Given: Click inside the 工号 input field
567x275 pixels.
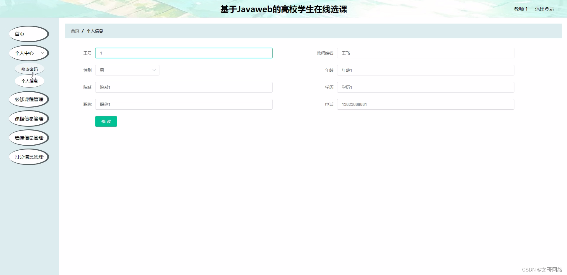Looking at the screenshot, I should pos(183,53).
